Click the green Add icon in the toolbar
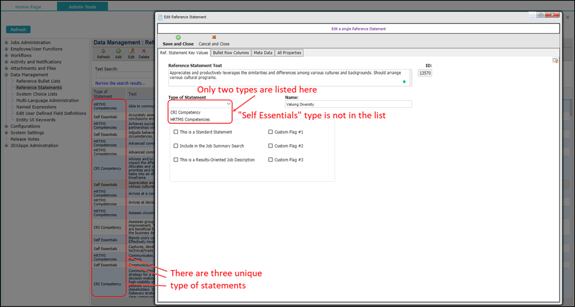The image size is (575, 307). tap(118, 51)
